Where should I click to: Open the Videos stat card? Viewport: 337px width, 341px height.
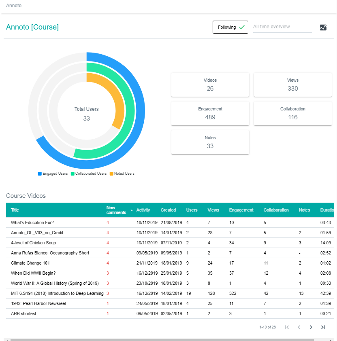coord(210,85)
